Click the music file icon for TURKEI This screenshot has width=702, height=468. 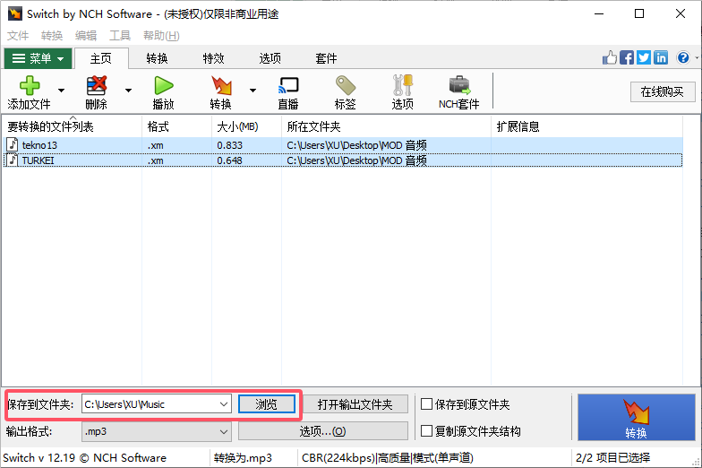click(13, 160)
